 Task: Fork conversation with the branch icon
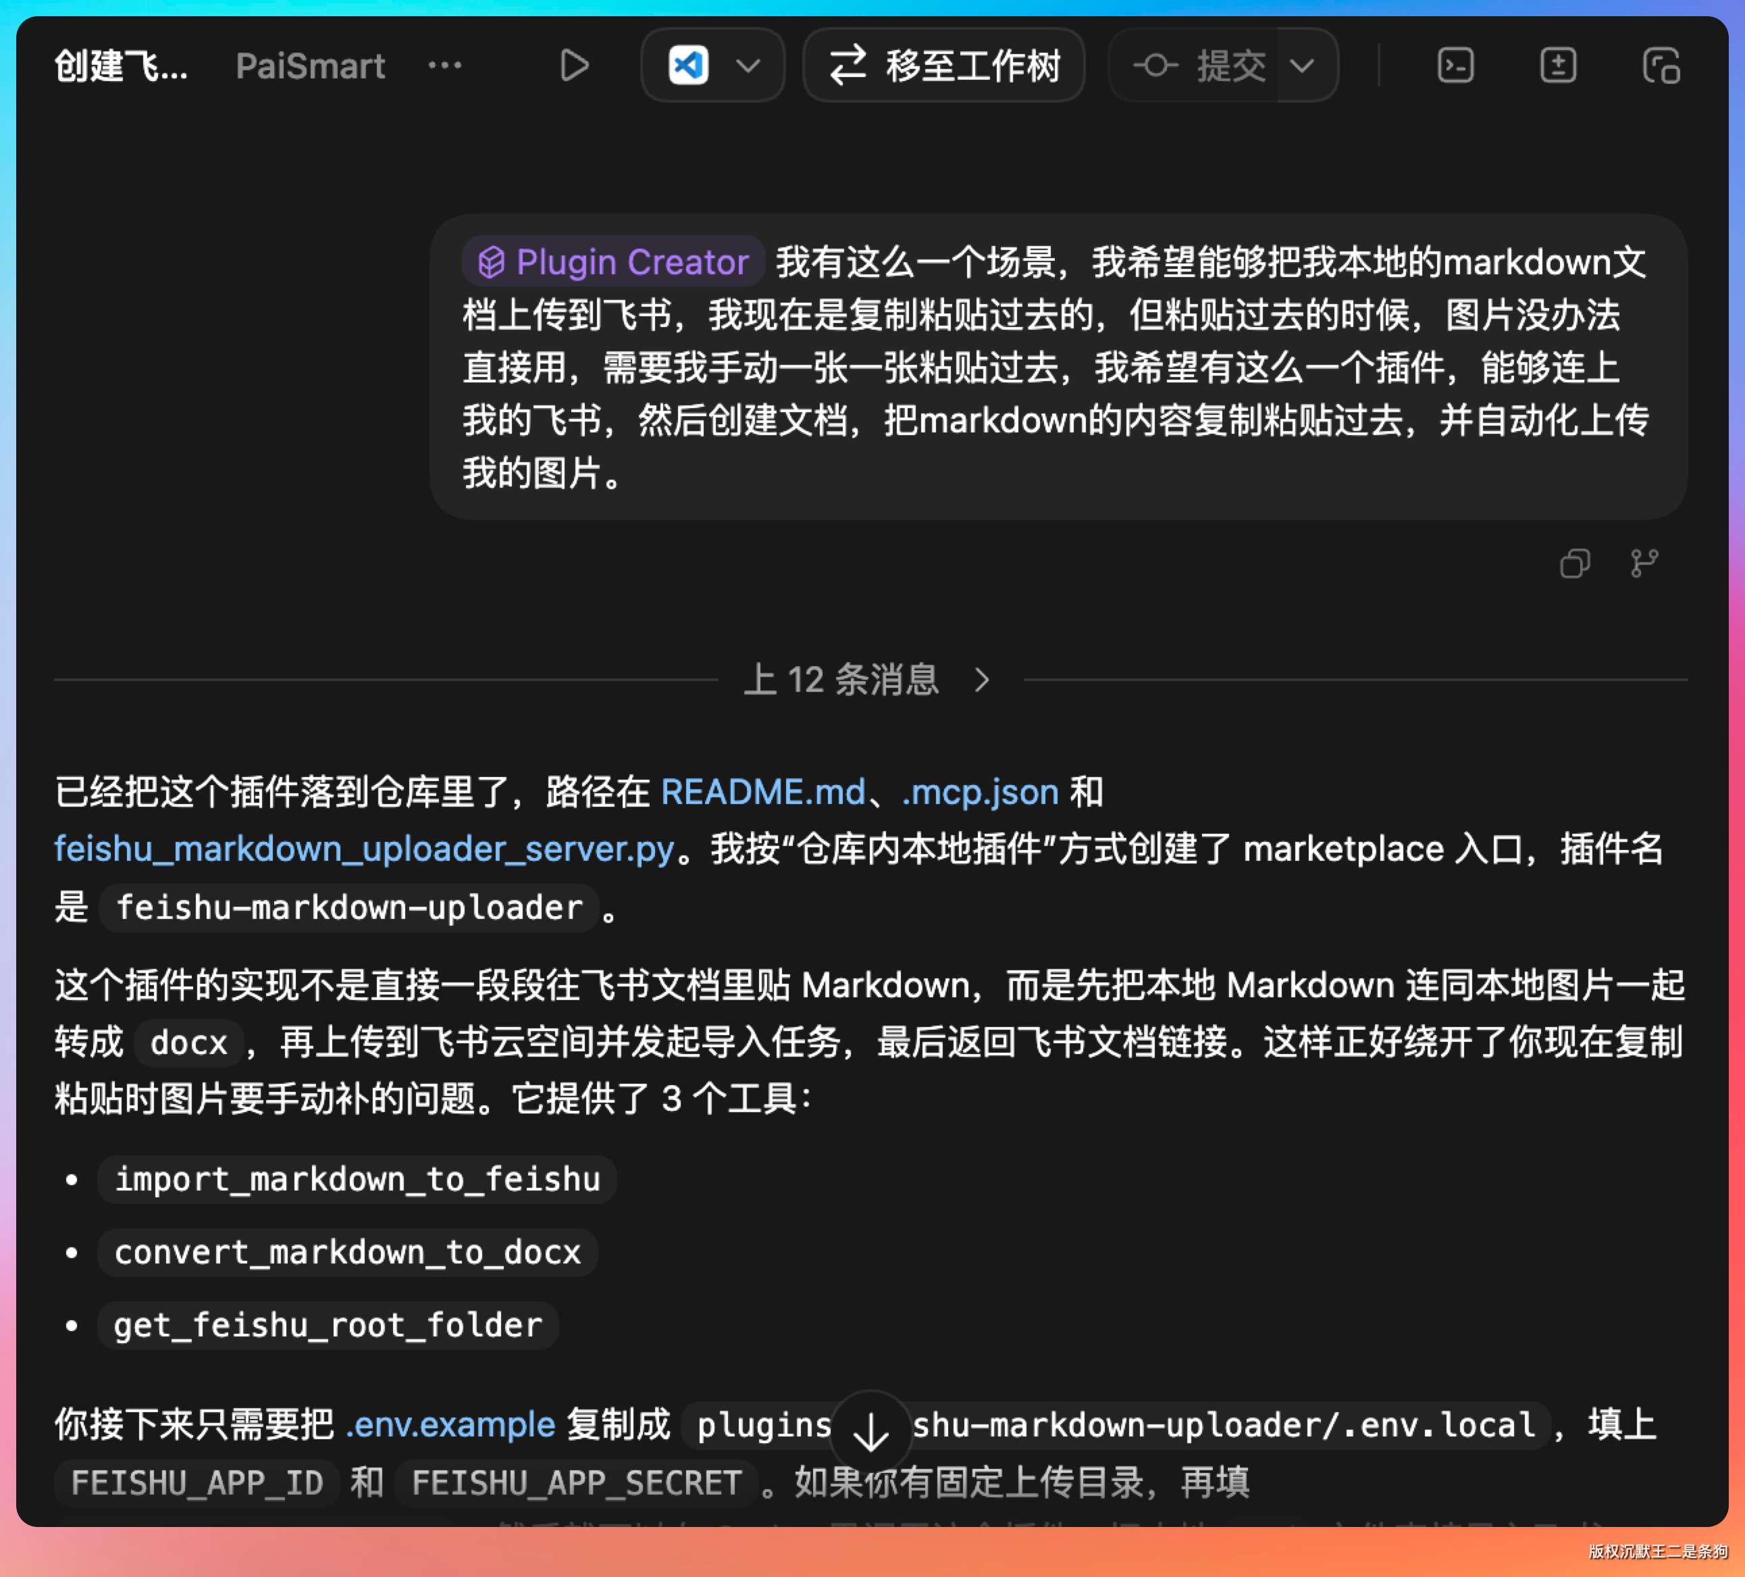click(x=1644, y=564)
